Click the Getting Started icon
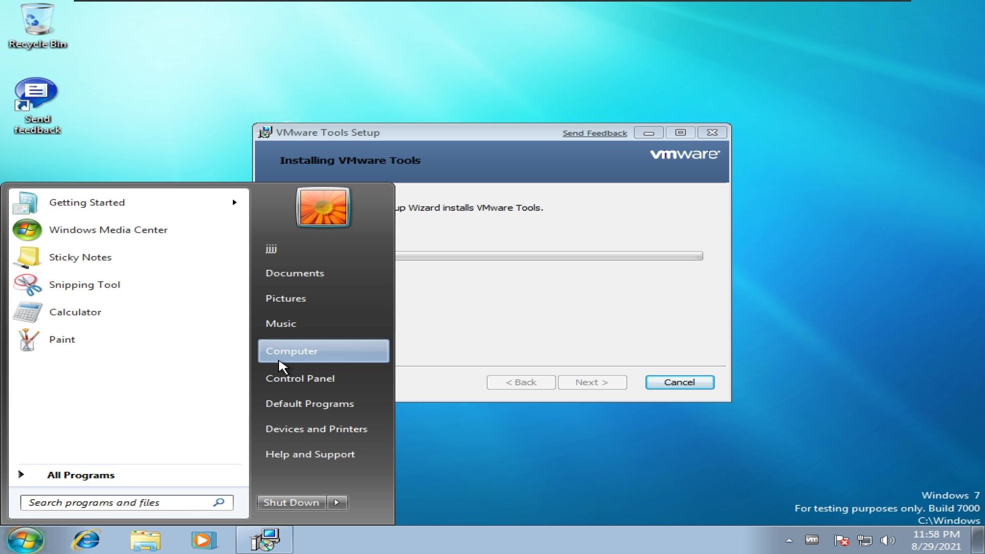 click(26, 203)
